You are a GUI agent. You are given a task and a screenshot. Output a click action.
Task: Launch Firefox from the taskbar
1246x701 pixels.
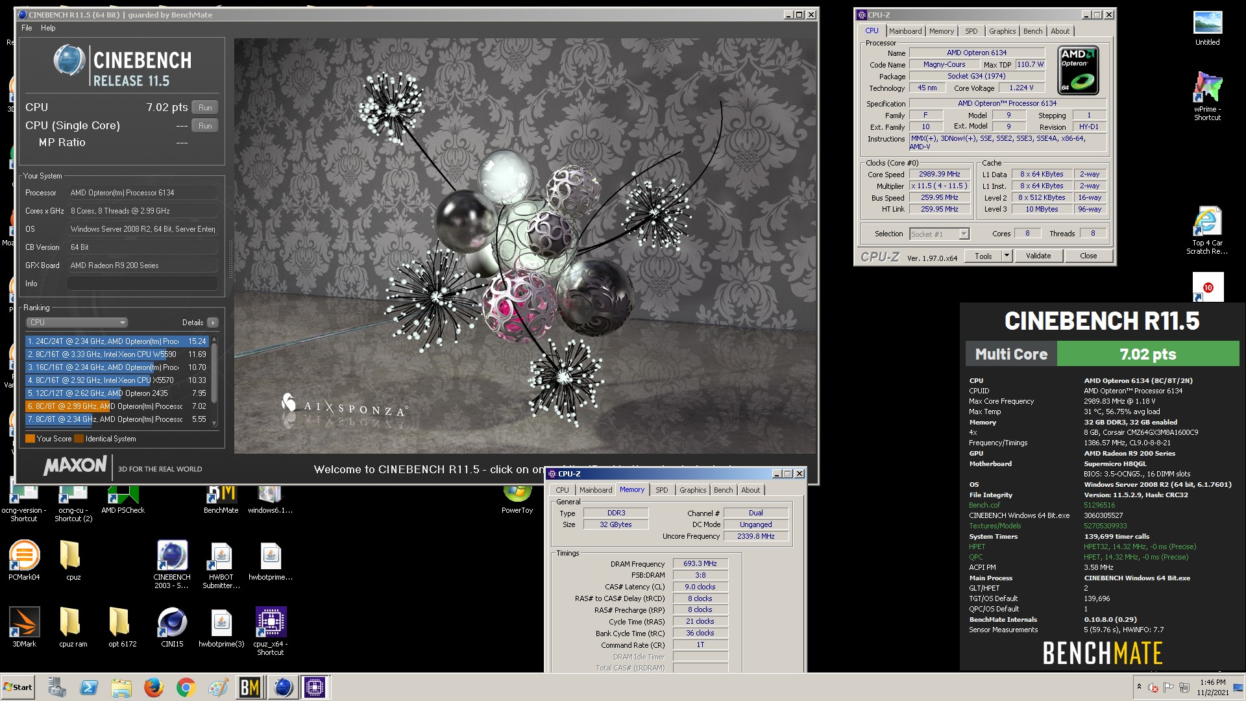(x=154, y=687)
